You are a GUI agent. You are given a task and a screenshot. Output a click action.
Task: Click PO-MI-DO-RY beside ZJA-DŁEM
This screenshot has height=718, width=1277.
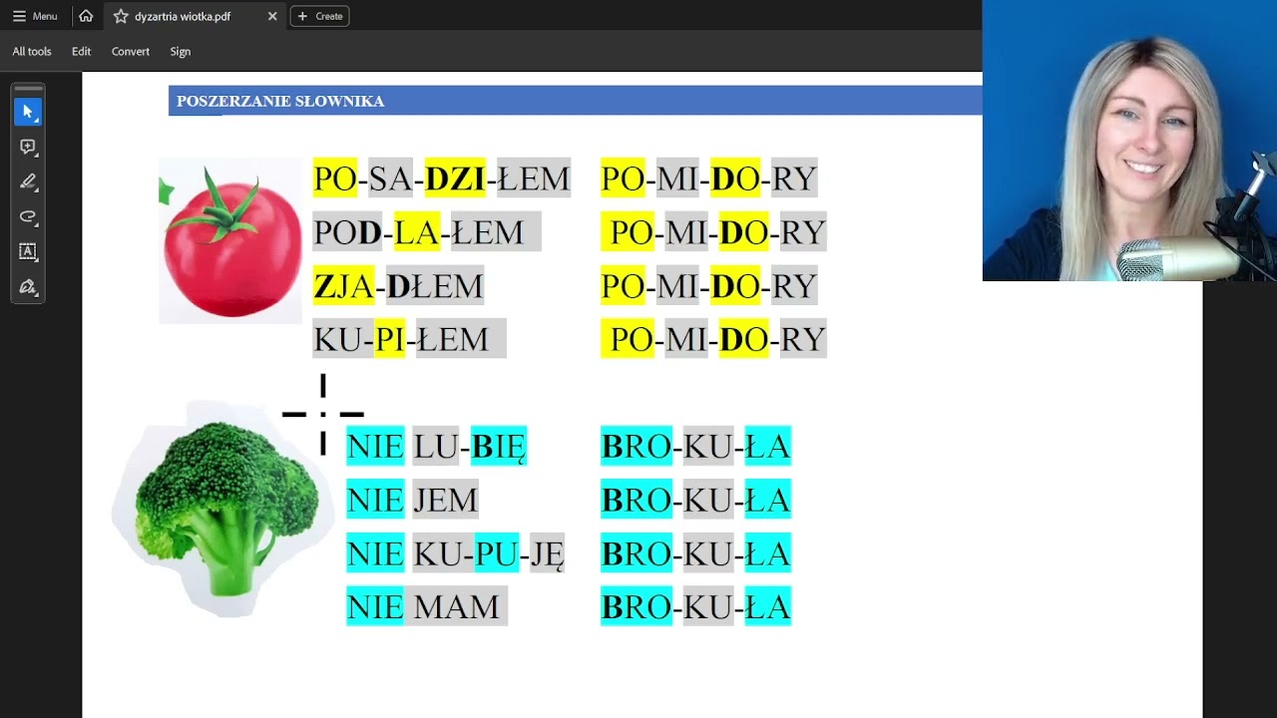[709, 285]
